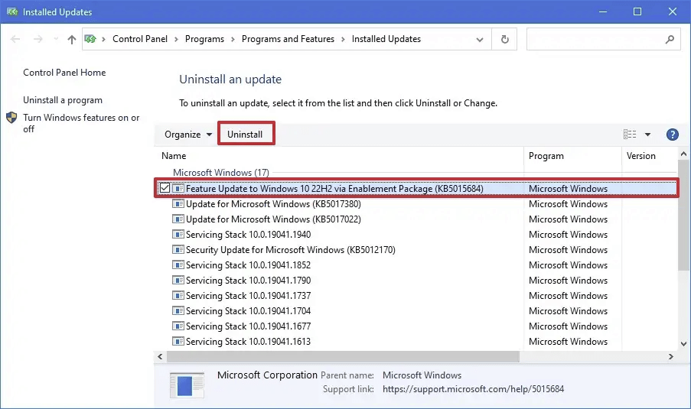Select Servicing Stack 10.0.19041.1940
The image size is (691, 409).
(248, 235)
